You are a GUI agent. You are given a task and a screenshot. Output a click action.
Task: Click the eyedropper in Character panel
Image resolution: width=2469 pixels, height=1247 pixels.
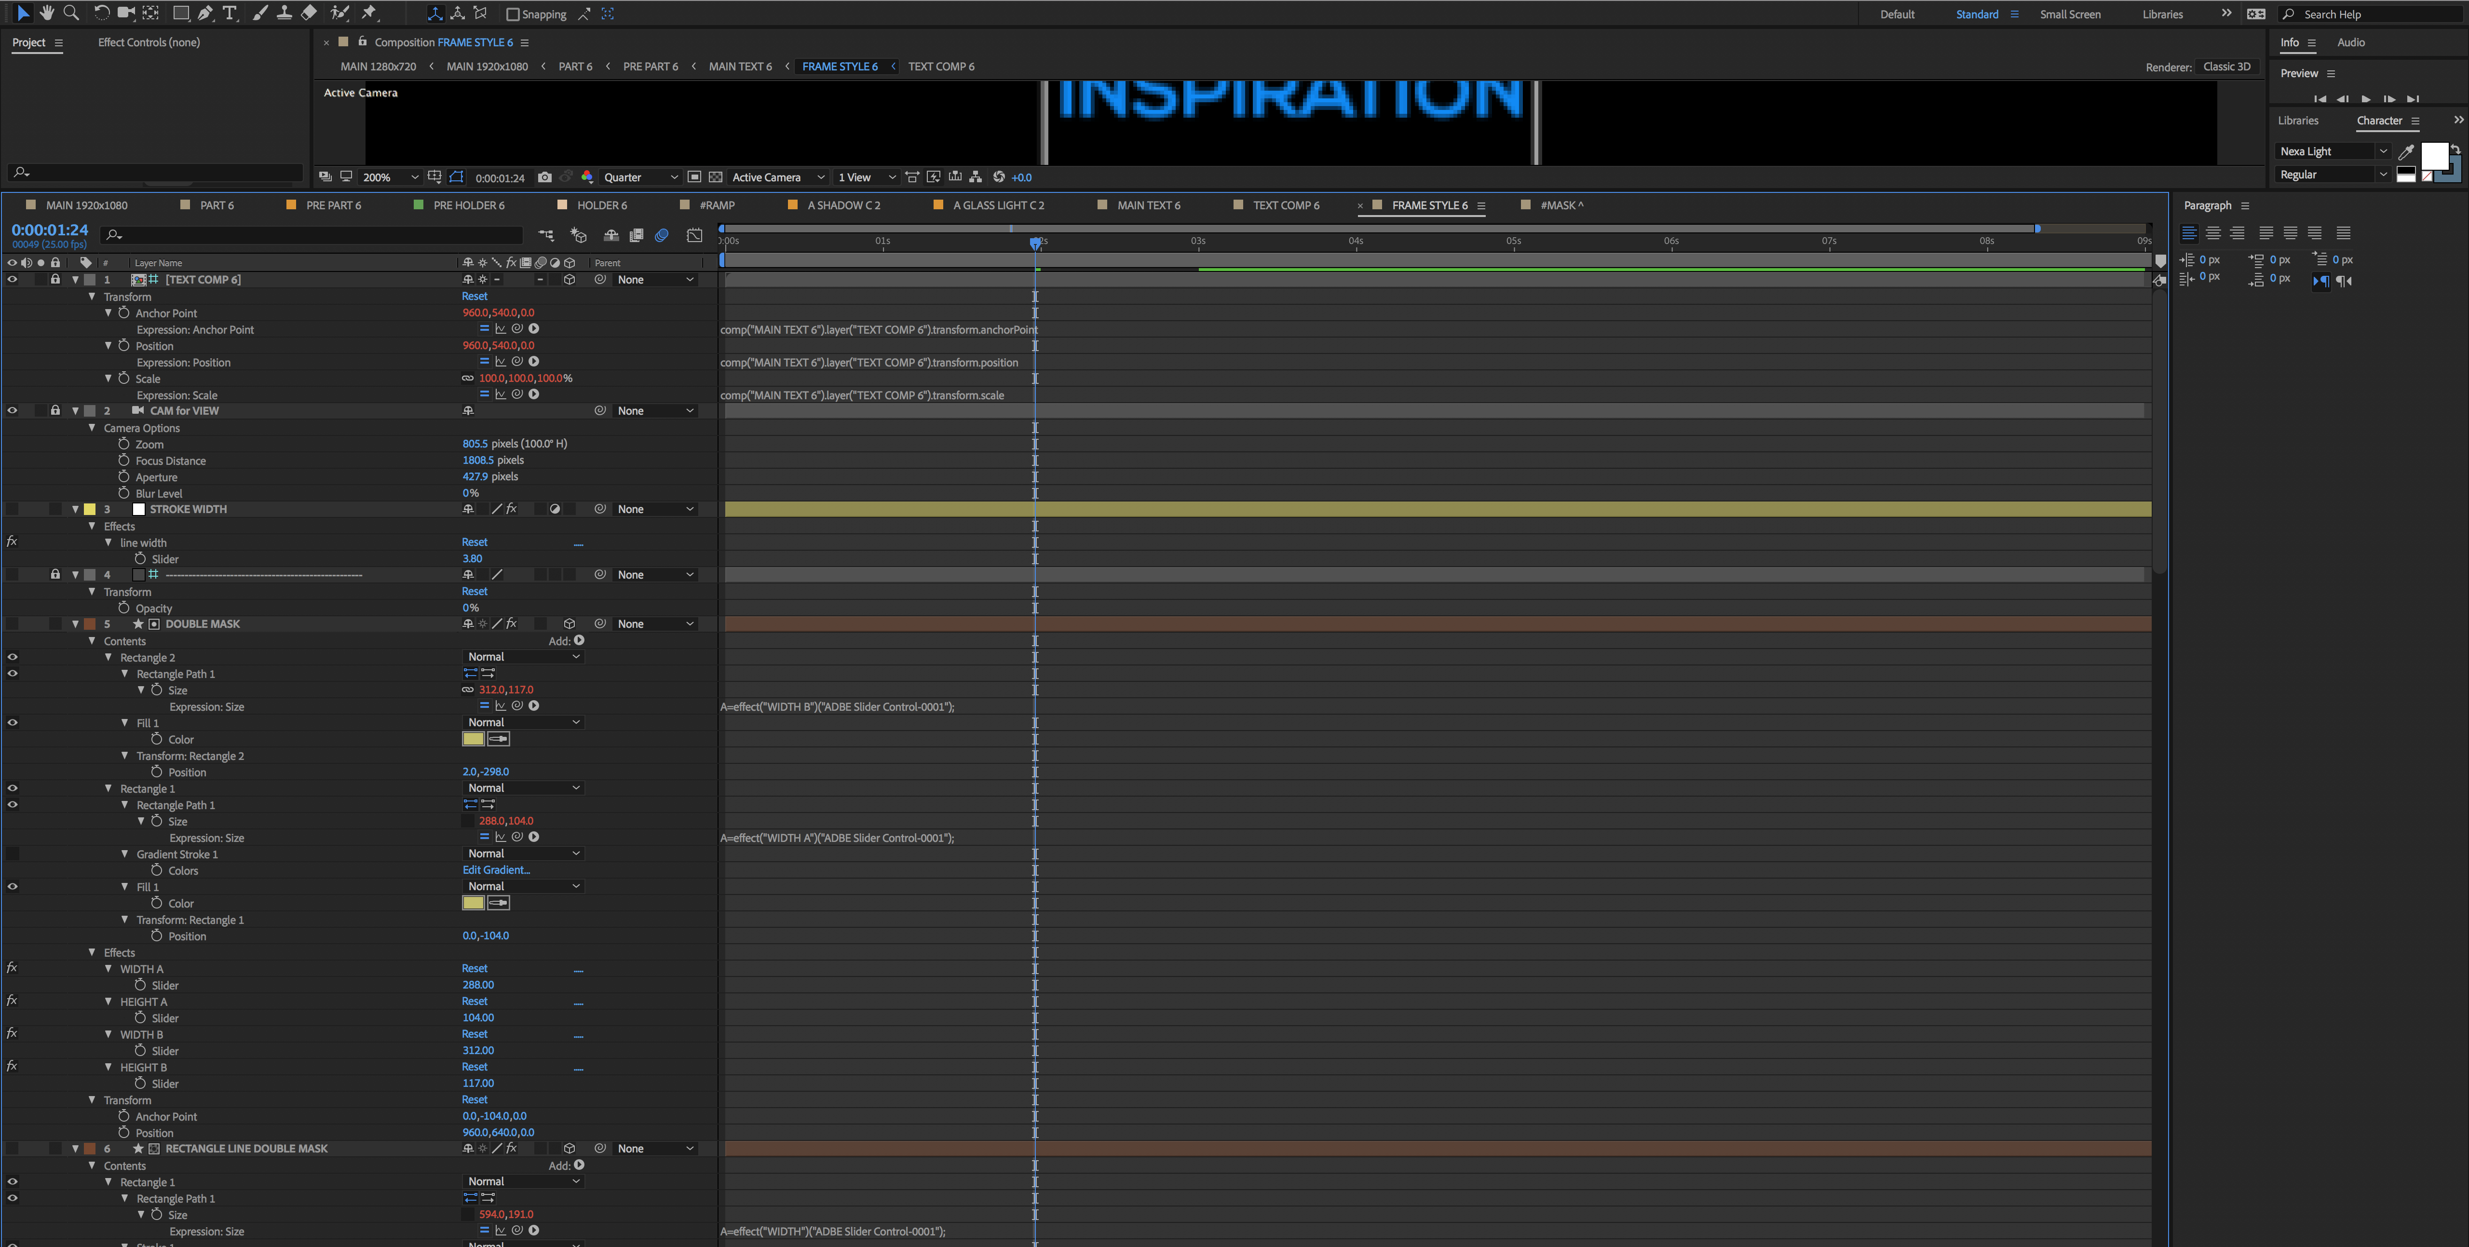pyautogui.click(x=2406, y=151)
